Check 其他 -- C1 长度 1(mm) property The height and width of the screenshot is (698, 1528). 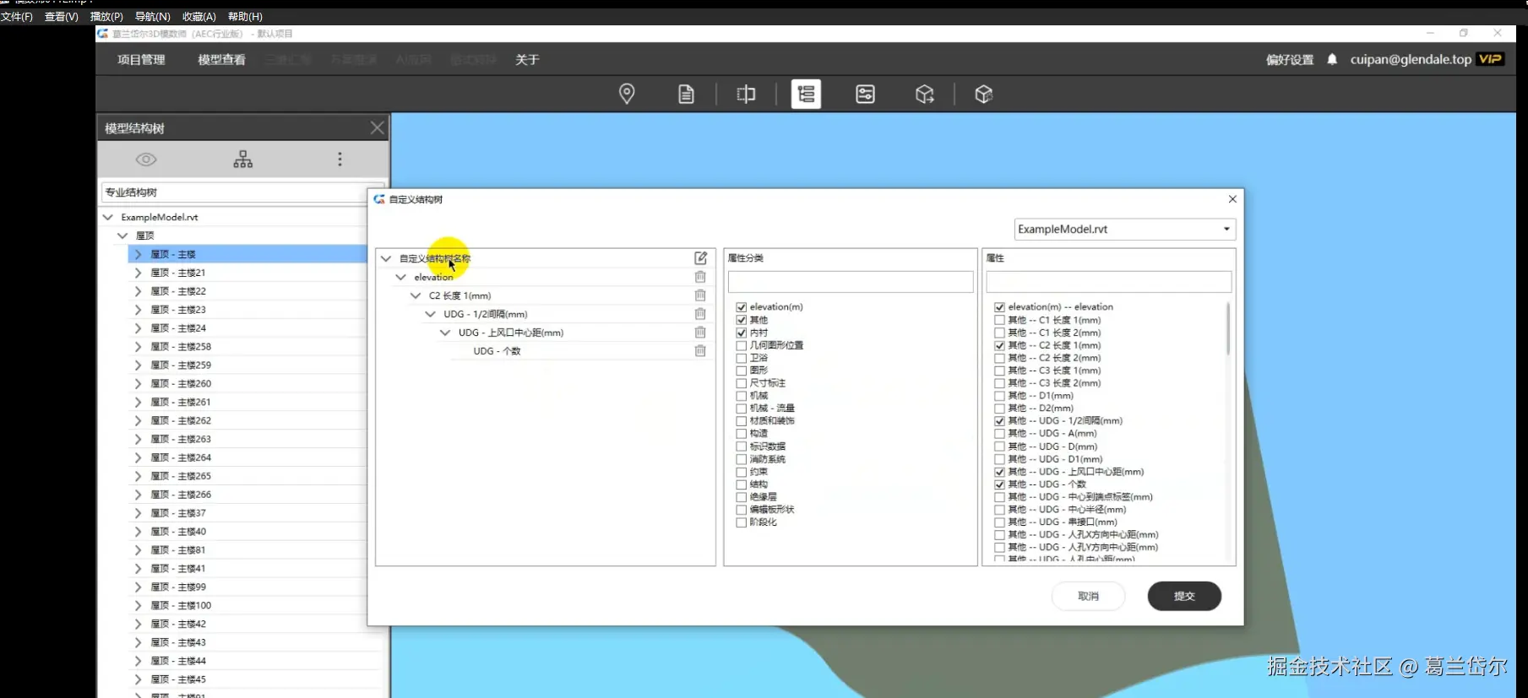click(x=999, y=320)
